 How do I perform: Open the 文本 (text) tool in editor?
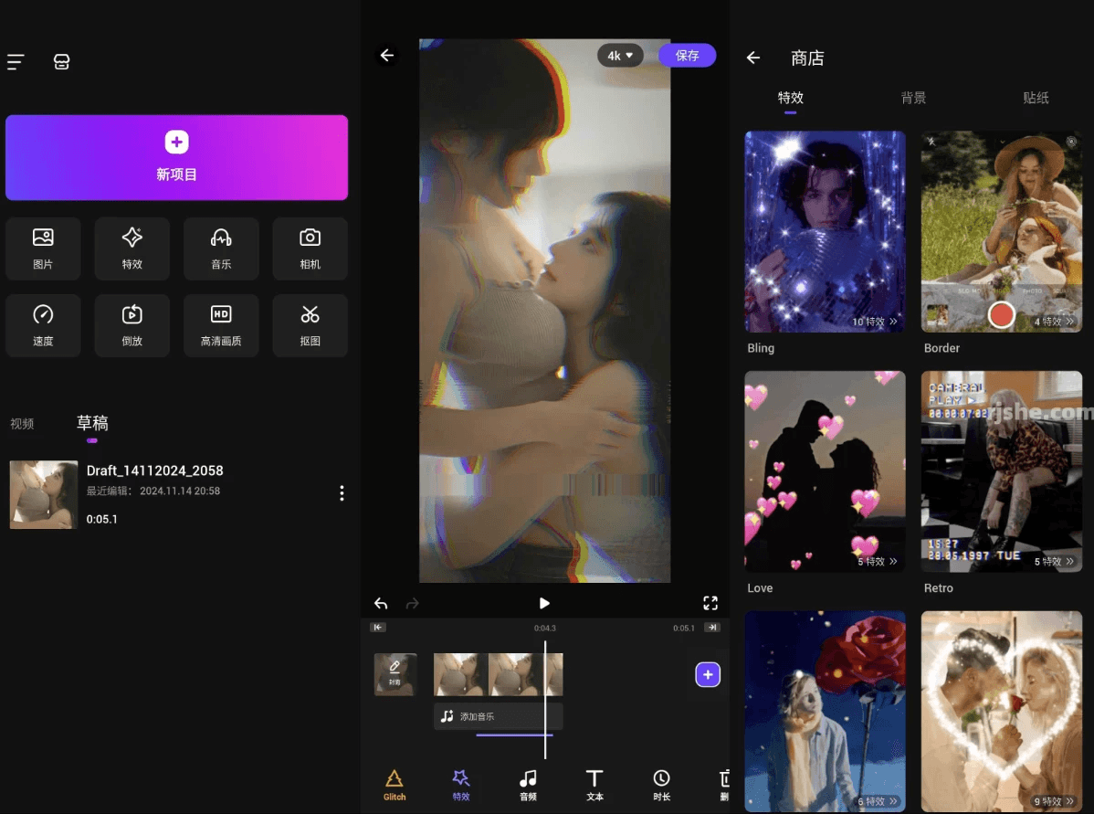(594, 784)
